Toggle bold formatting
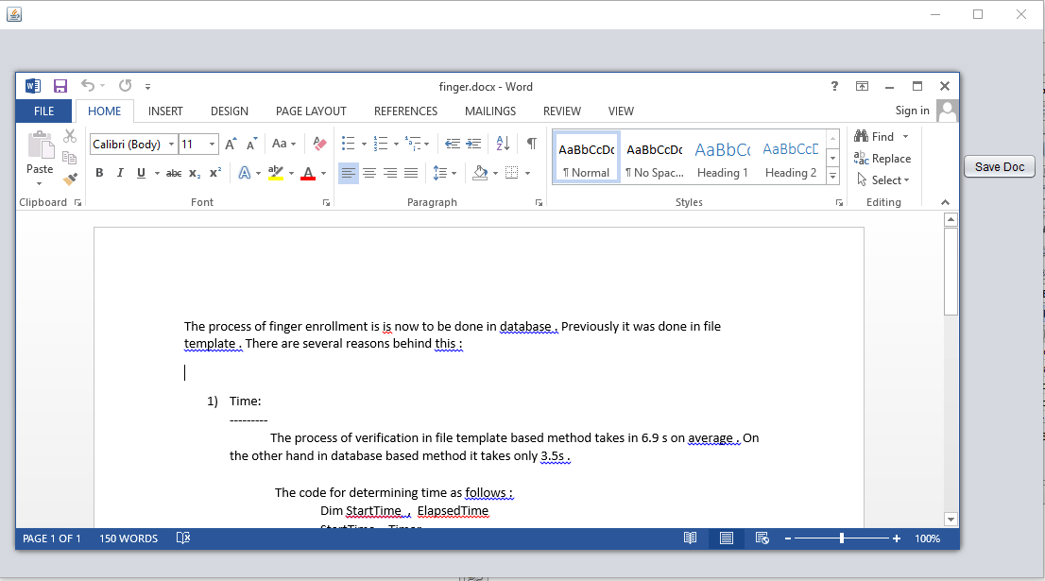This screenshot has height=581, width=1045. click(x=99, y=172)
